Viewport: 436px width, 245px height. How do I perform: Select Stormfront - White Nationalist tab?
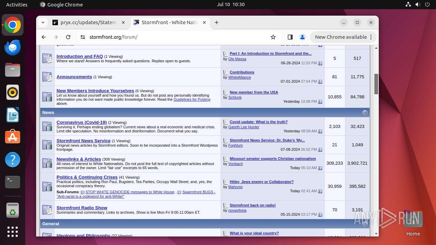point(170,22)
